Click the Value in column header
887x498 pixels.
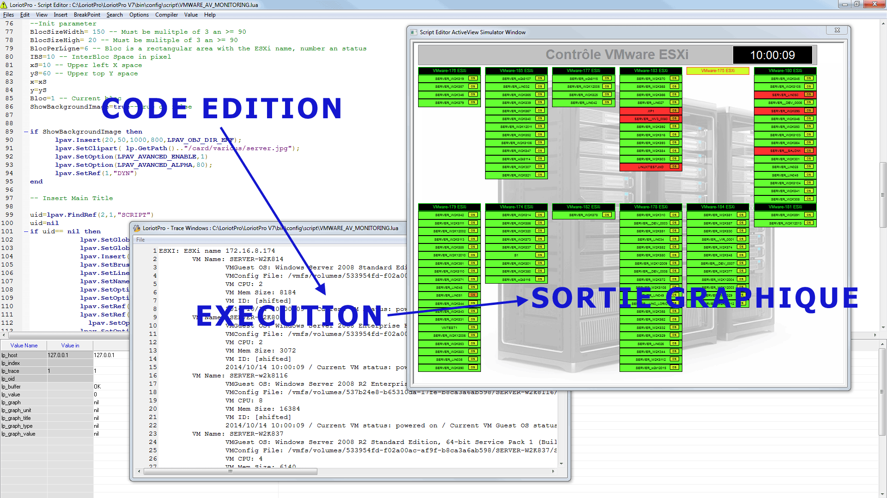pyautogui.click(x=70, y=346)
